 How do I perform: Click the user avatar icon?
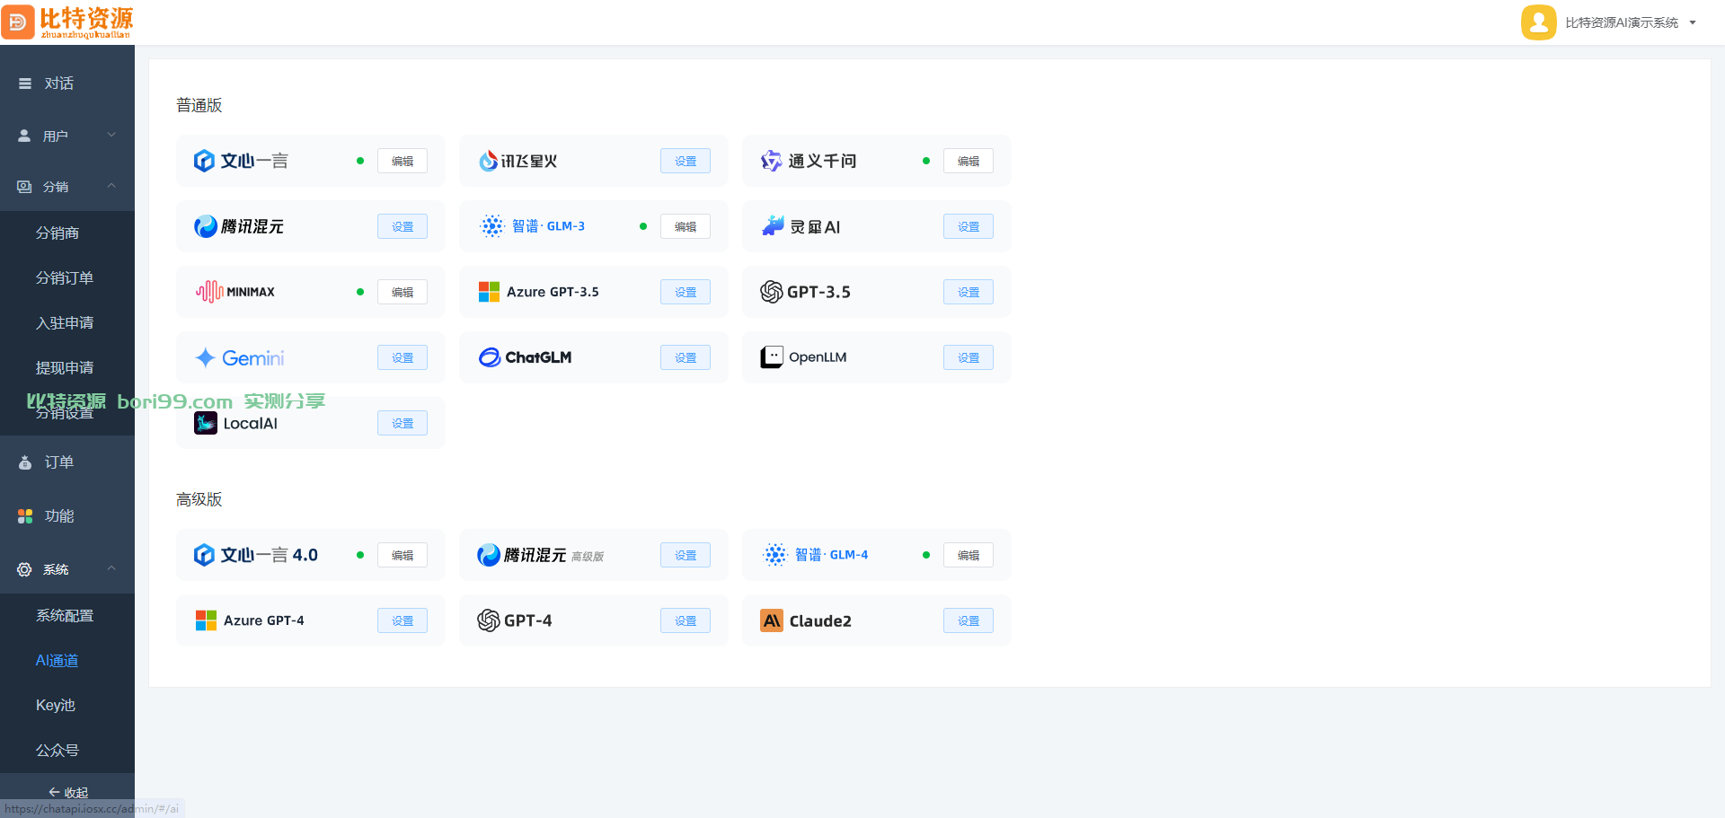[x=1538, y=22]
